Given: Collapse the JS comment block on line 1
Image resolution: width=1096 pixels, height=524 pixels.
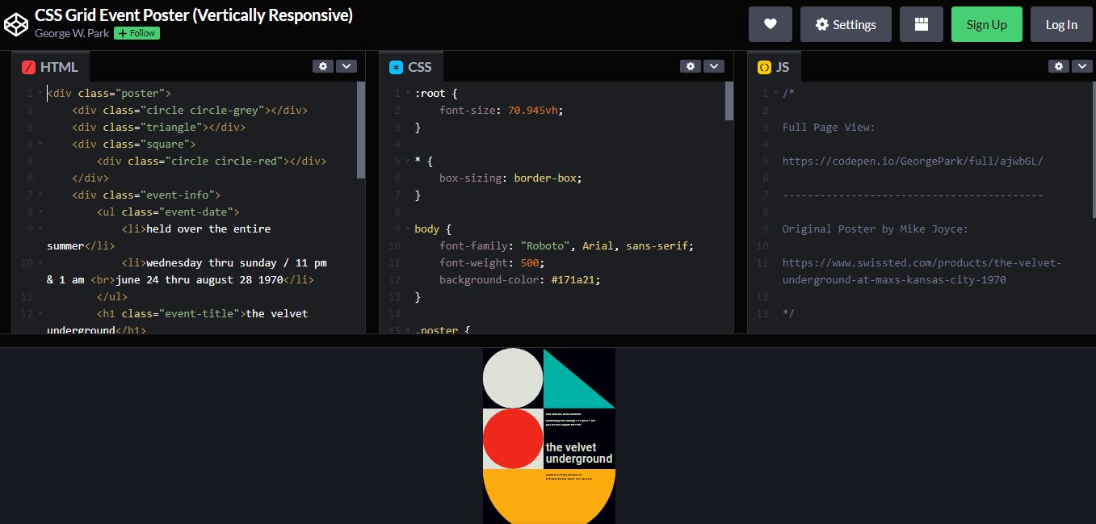Looking at the screenshot, I should point(776,94).
